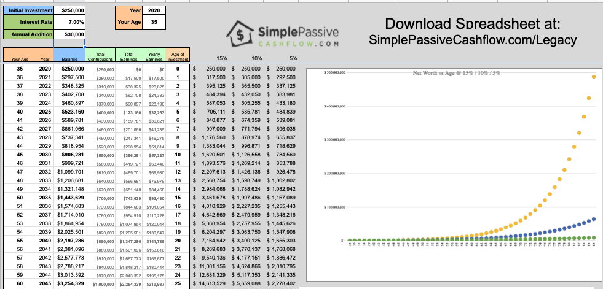Click the Initial Investment label cell

pos(28,10)
